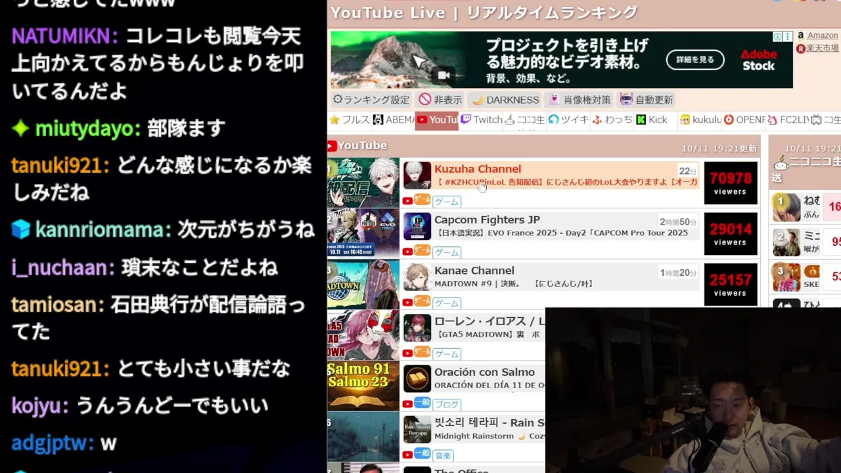Image resolution: width=841 pixels, height=473 pixels.
Task: Open the rainy street stream thumbnail
Action: coord(363,437)
